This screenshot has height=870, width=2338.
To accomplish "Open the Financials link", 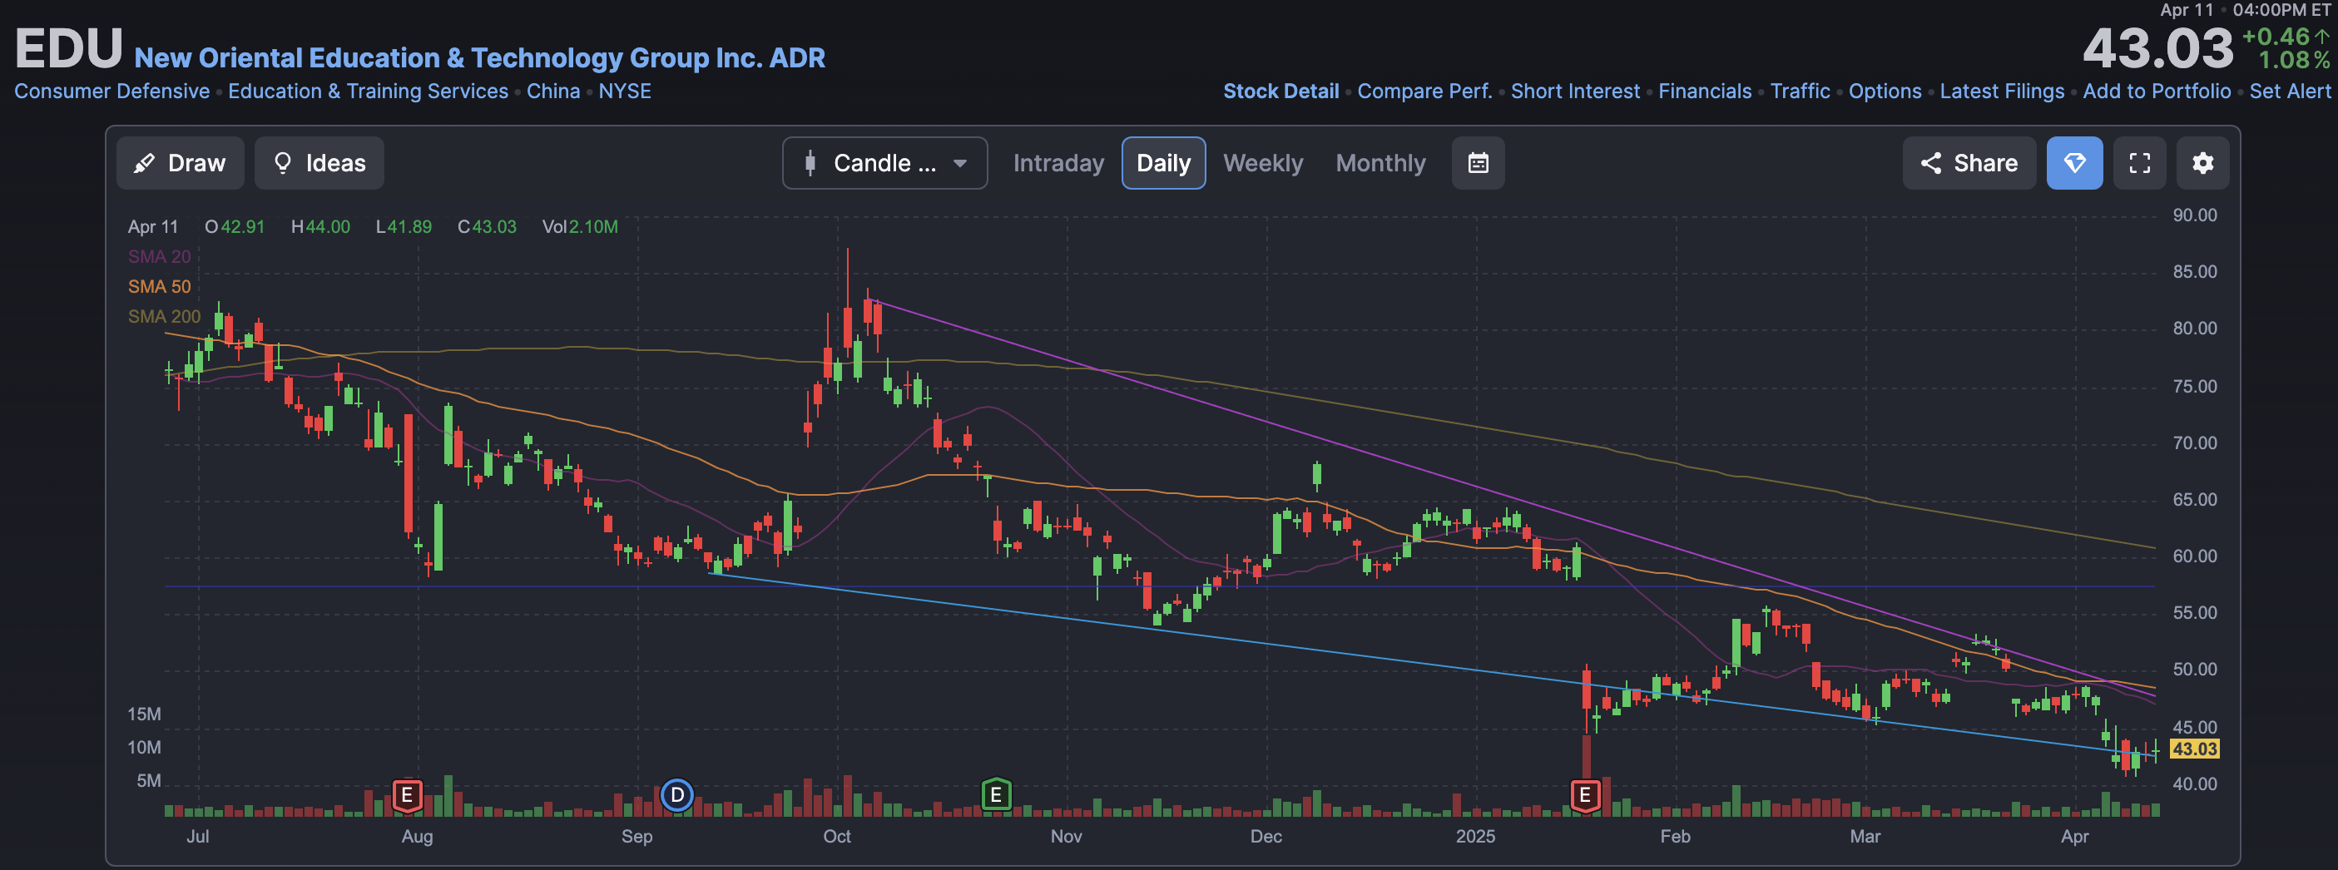I will pos(1705,91).
